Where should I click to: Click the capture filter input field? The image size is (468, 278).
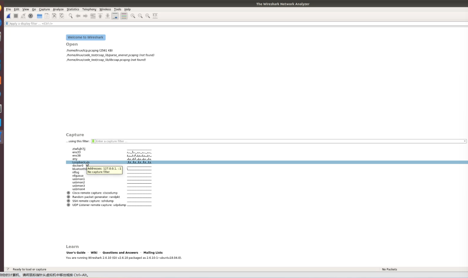[279, 141]
